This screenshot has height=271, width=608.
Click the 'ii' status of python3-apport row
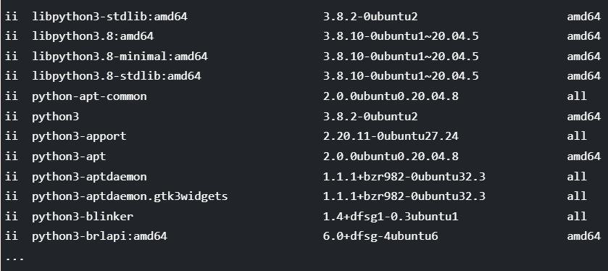coord(12,136)
